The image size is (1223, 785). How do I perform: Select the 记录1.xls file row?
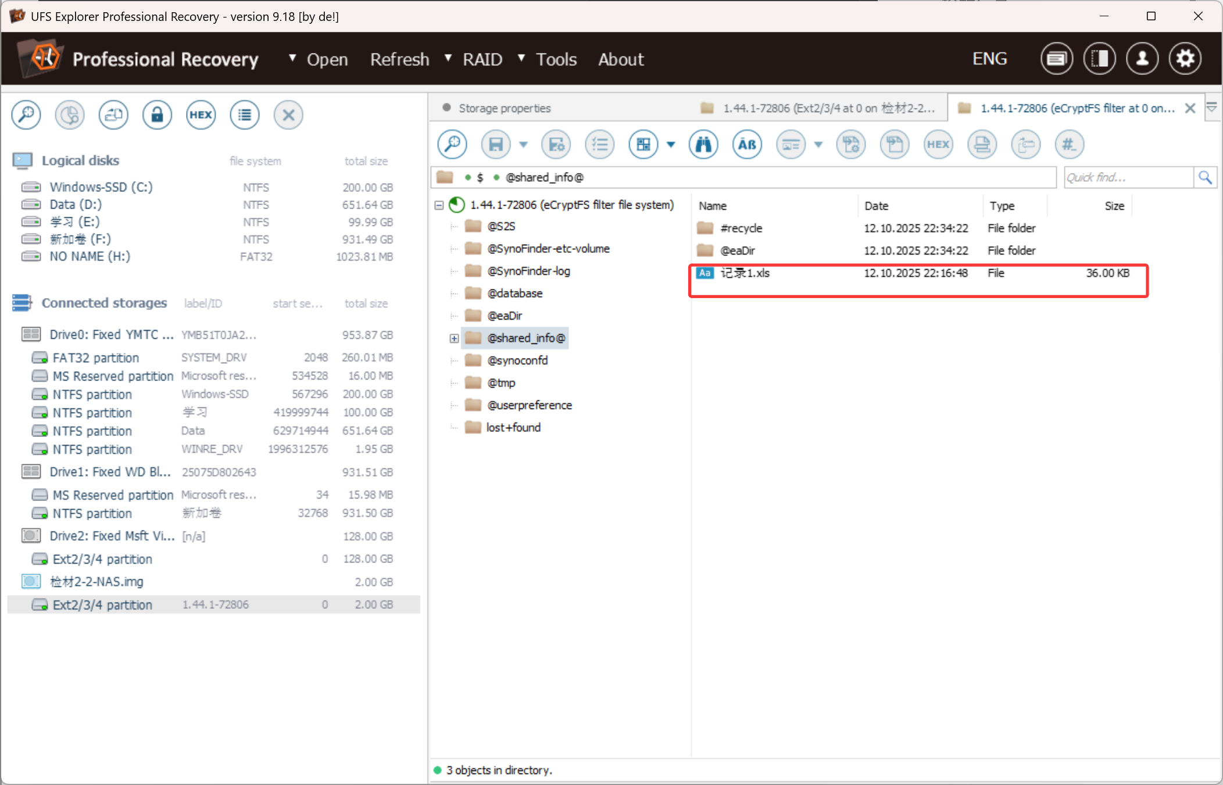point(745,273)
